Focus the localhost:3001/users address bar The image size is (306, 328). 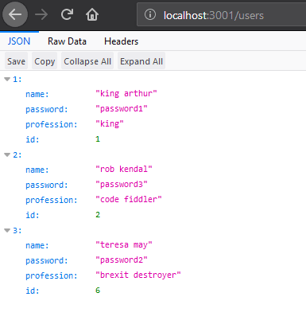click(x=221, y=15)
